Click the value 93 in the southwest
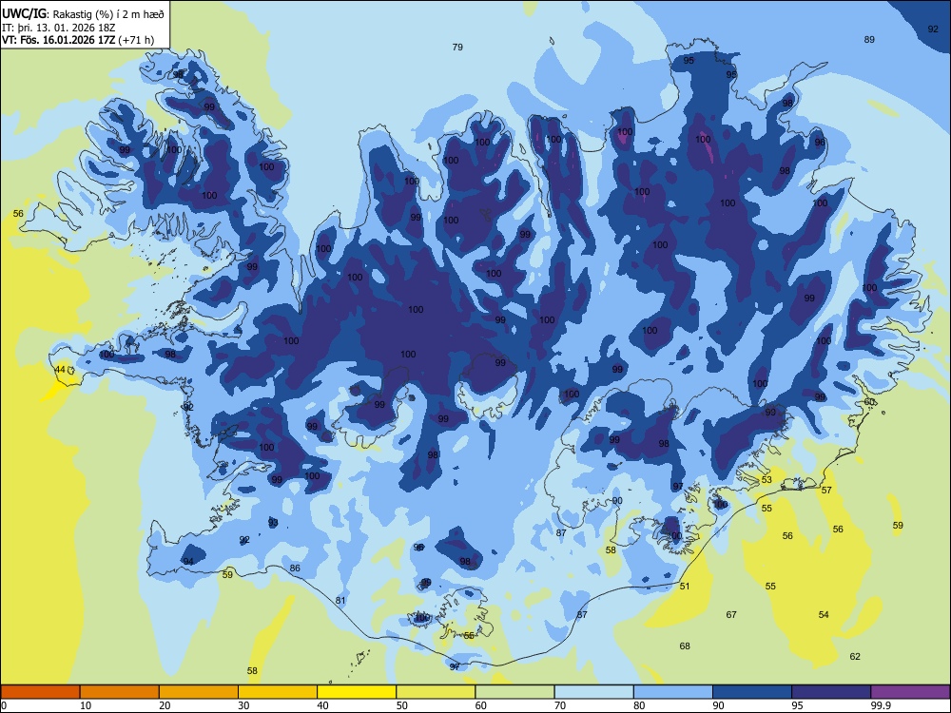This screenshot has height=713, width=951. click(273, 522)
